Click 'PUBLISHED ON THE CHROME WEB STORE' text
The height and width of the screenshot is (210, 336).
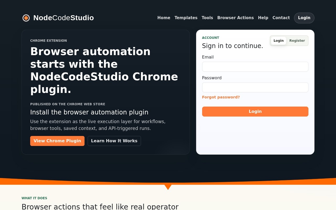[x=68, y=104]
